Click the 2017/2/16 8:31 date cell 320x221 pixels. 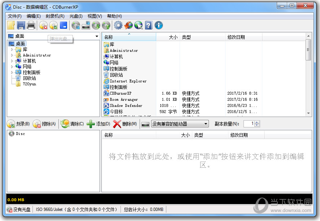coord(242,93)
